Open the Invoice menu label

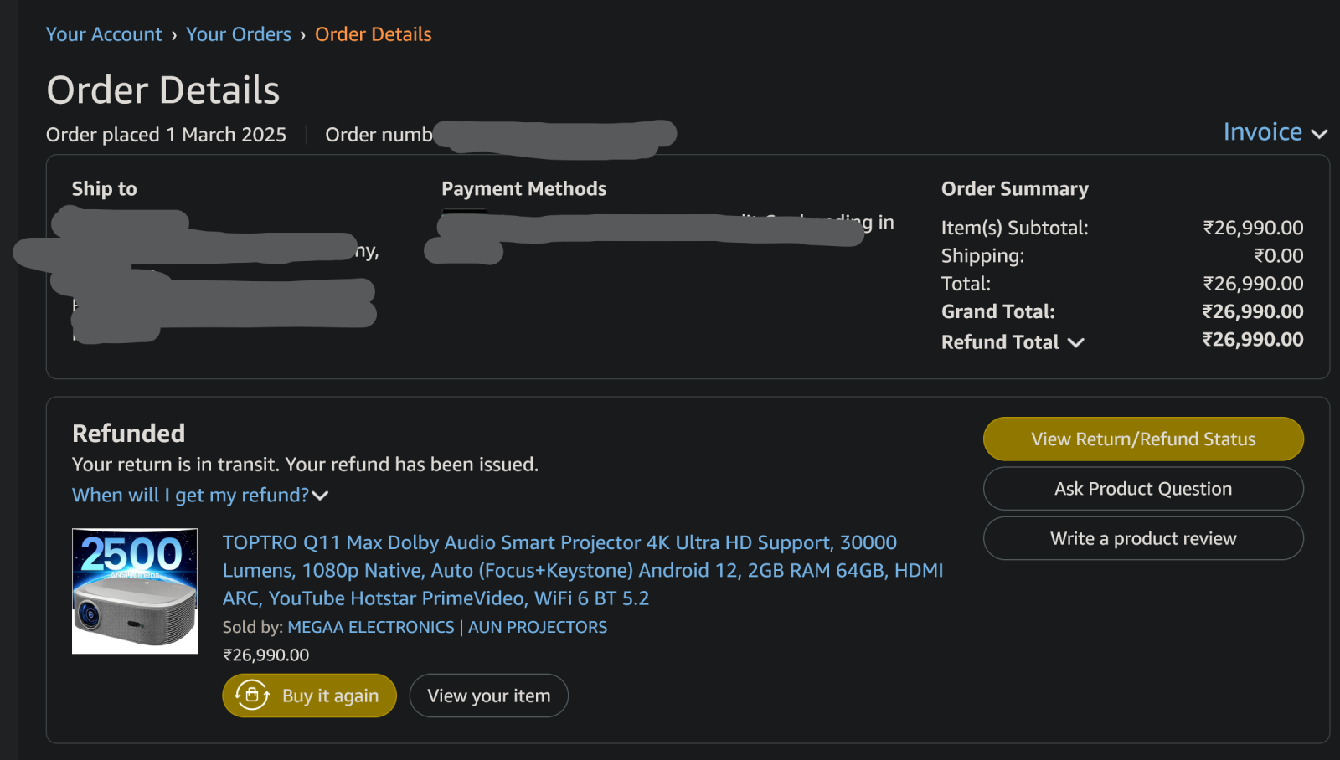coord(1262,132)
